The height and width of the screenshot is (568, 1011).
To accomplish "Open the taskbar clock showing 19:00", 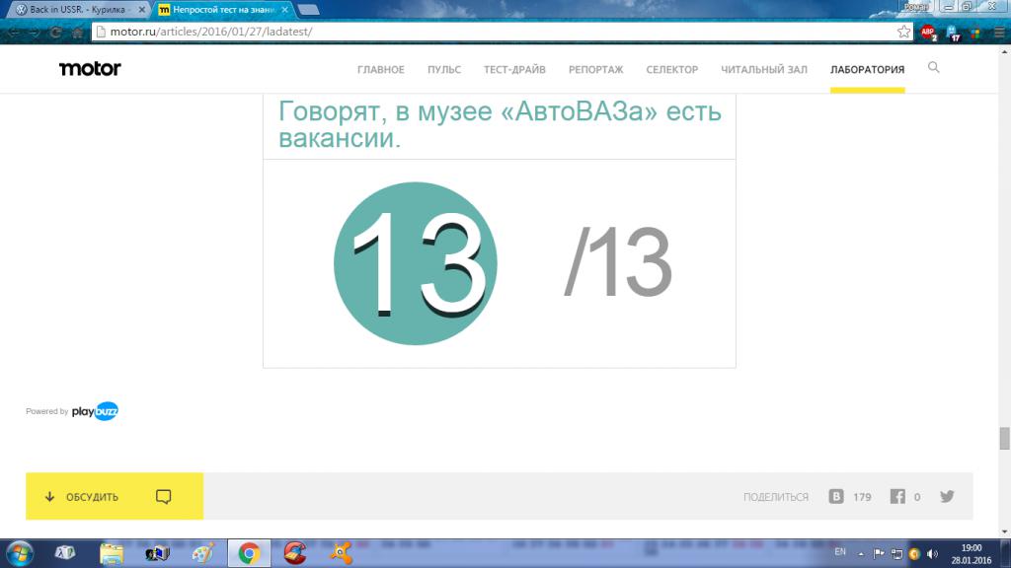I will tap(972, 554).
